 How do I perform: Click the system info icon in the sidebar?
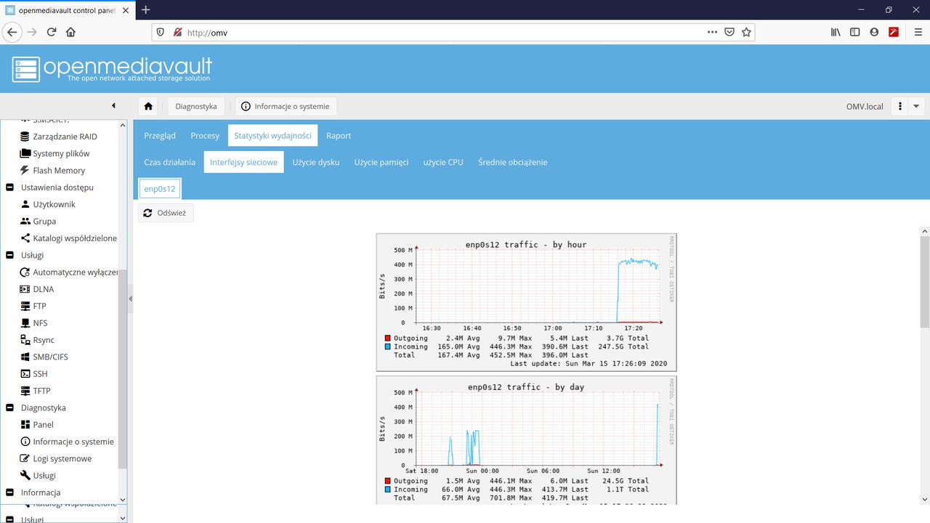pyautogui.click(x=25, y=442)
